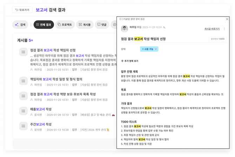Click list icon beside 역량 보유 후보자 목록 result
The height and width of the screenshot is (157, 235).
[x=23, y=96]
